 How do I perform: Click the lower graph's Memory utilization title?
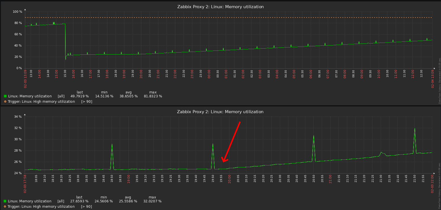point(220,112)
